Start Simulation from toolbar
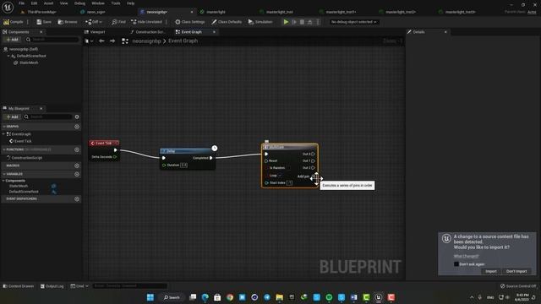 tap(260, 22)
